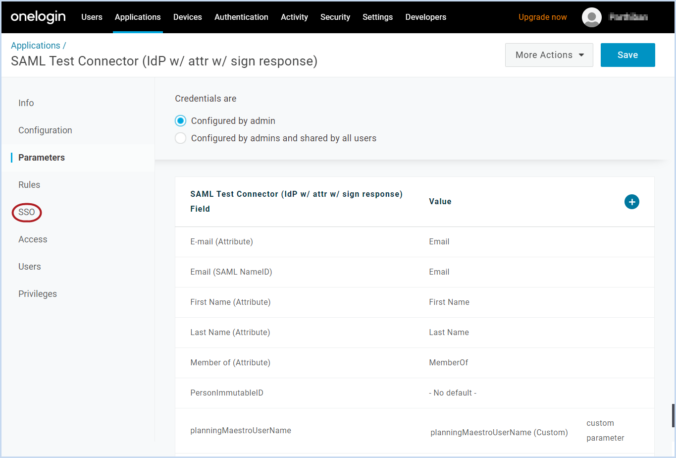
Task: Save the application with the Save button
Action: (627, 55)
